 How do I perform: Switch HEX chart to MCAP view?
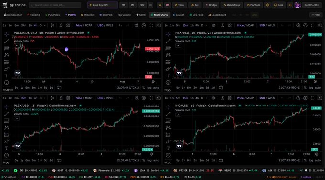point(250,25)
